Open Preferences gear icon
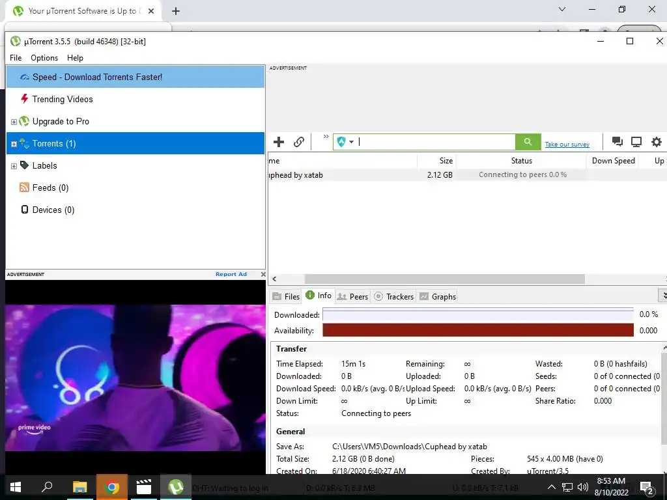 pos(657,142)
